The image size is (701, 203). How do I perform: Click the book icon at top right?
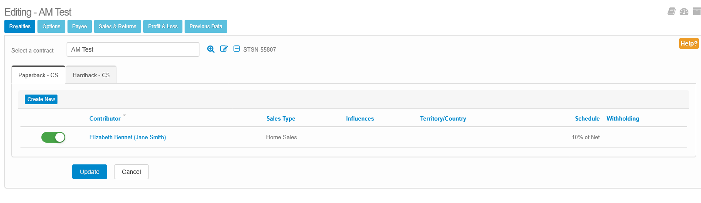(x=671, y=11)
